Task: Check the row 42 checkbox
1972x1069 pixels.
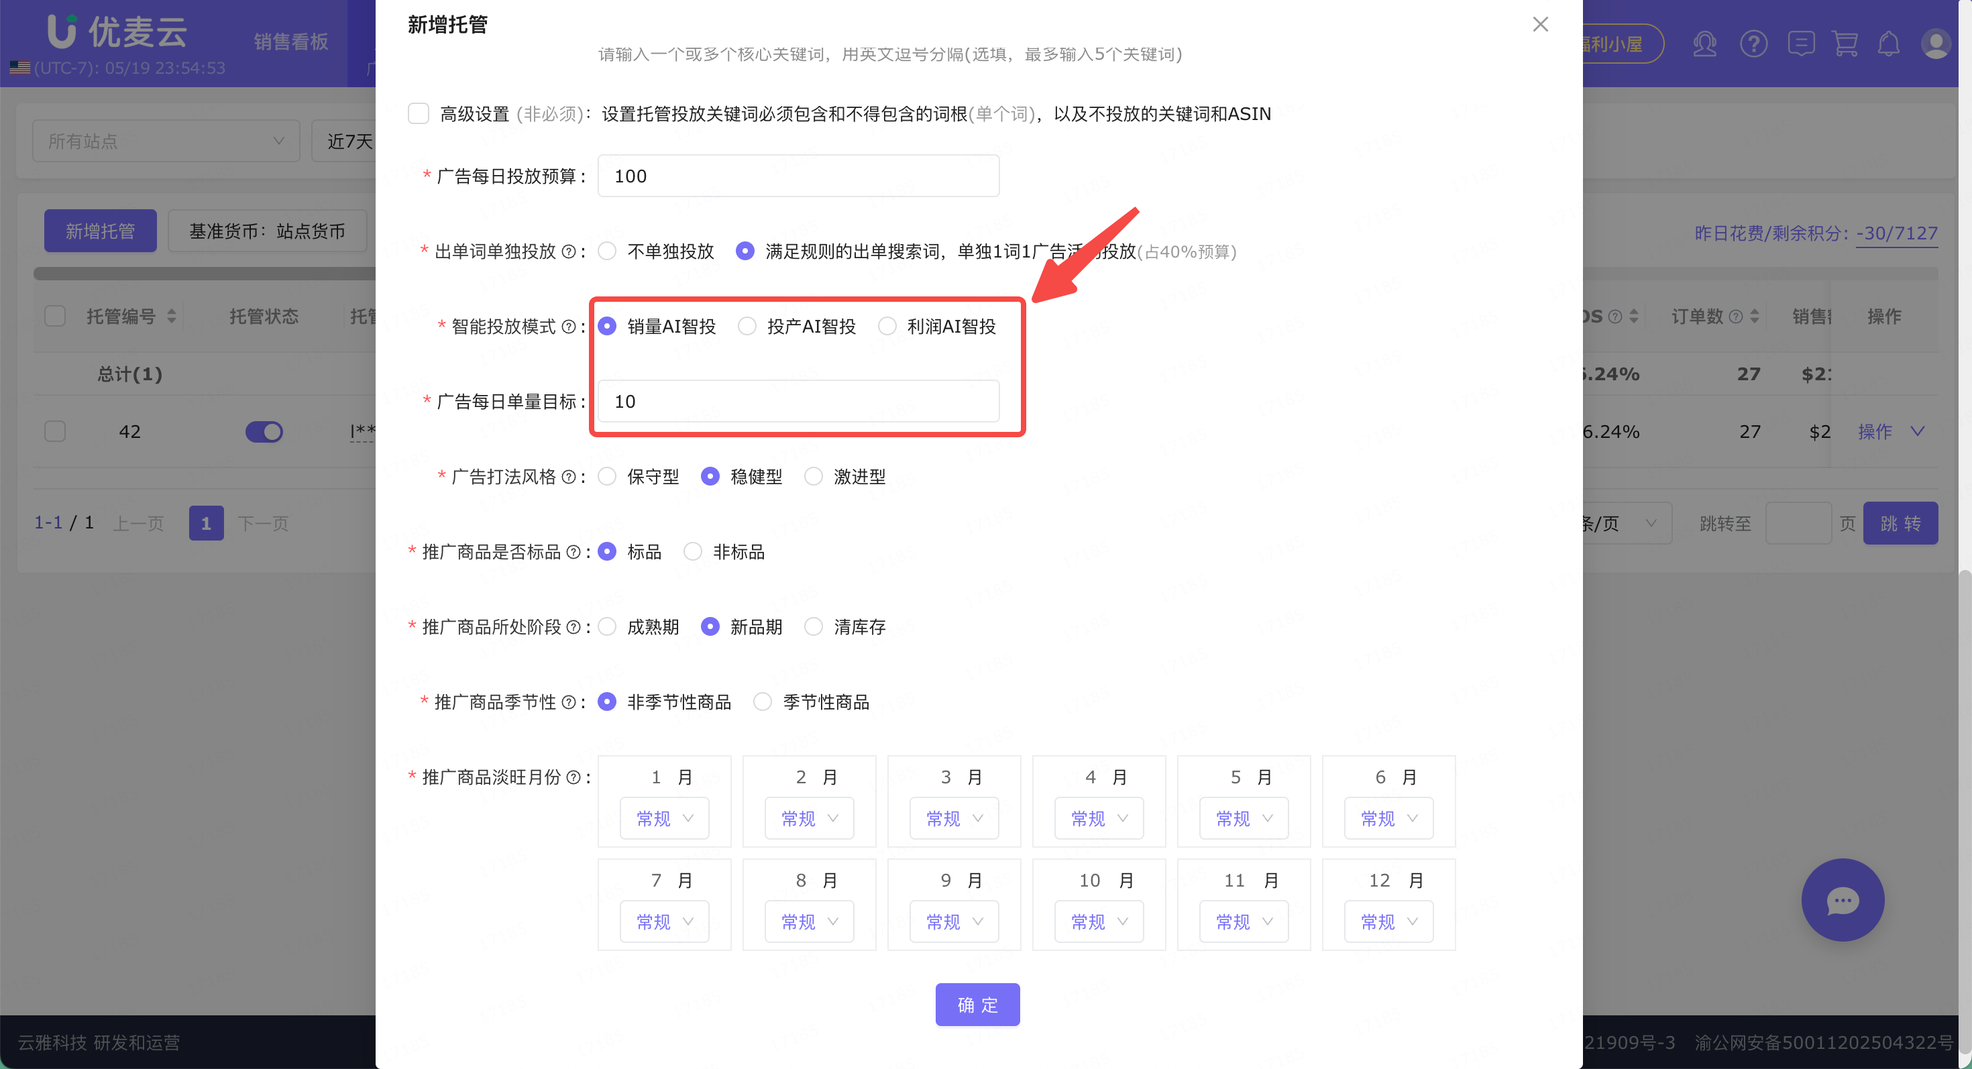Action: (x=55, y=432)
